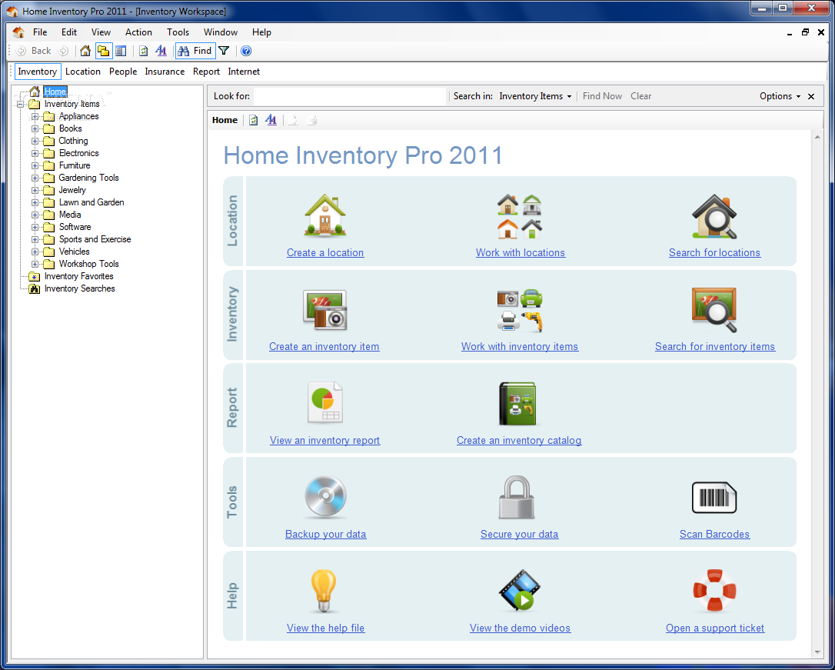The image size is (835, 670).
Task: Click the Clear search button
Action: 640,96
